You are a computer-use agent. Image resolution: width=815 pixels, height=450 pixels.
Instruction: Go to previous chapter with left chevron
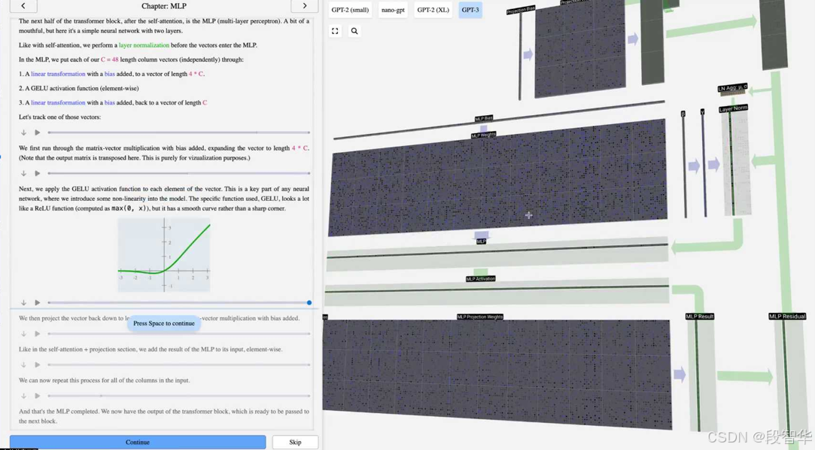(23, 6)
